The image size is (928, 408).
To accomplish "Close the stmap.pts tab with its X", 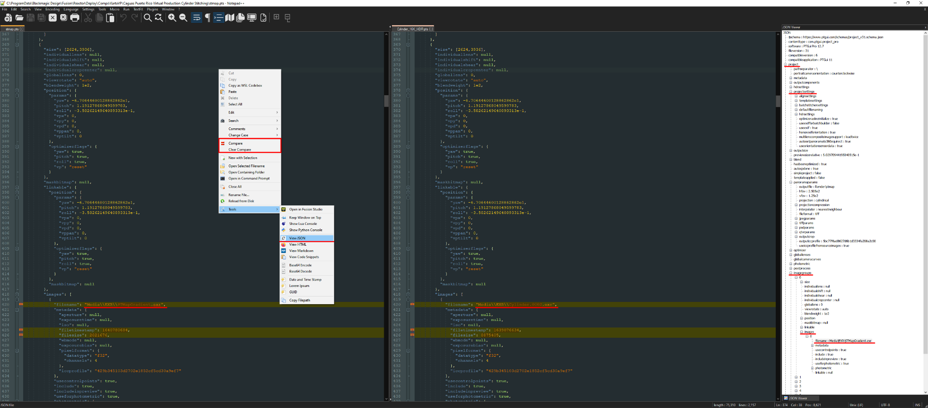I will point(21,29).
